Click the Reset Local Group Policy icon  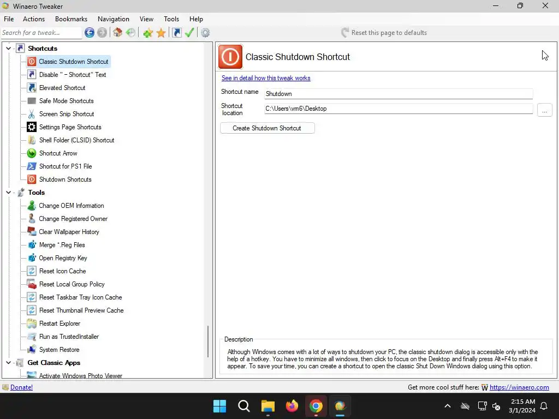coord(32,284)
